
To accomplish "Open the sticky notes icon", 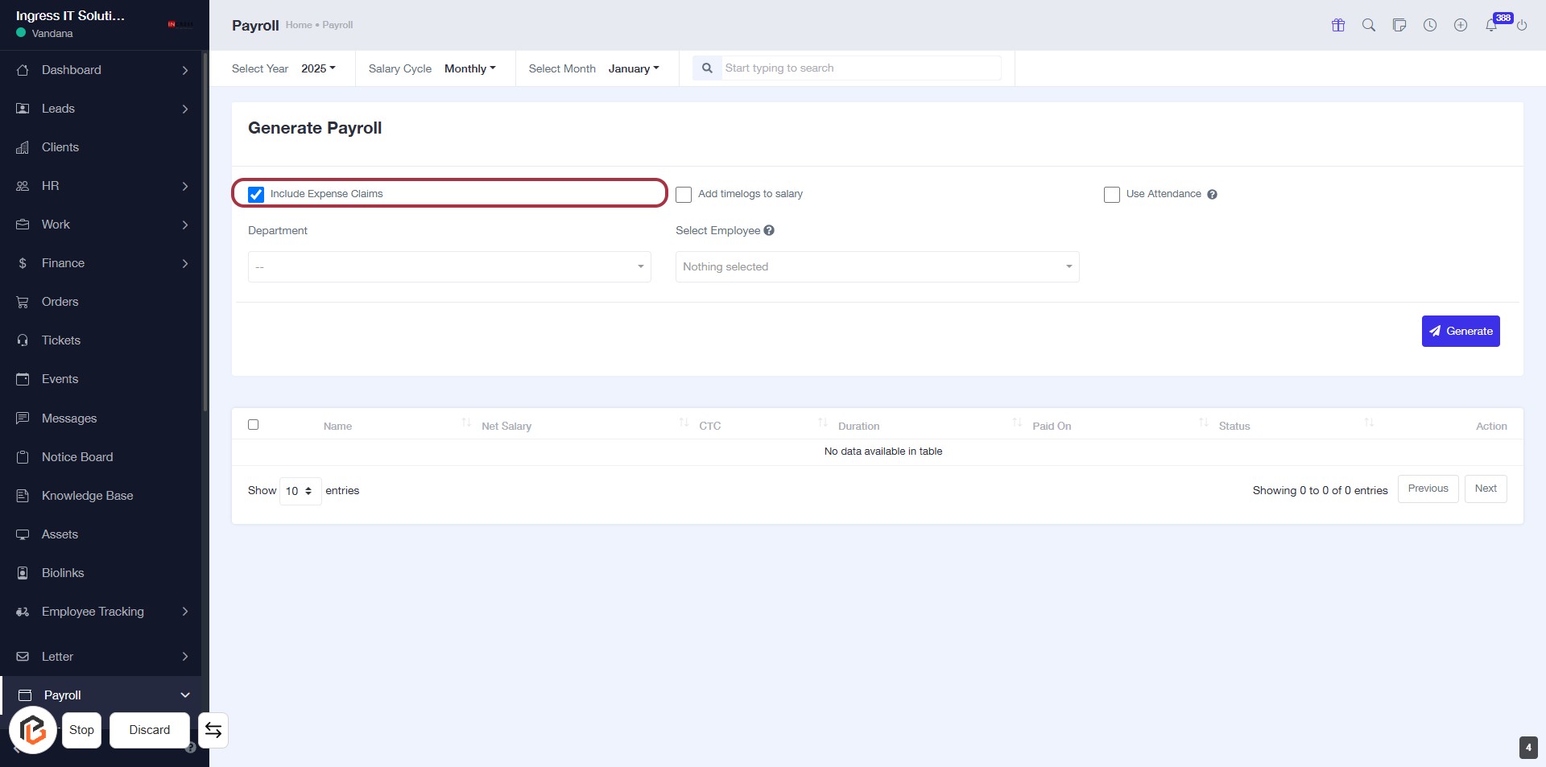I will click(x=1399, y=25).
